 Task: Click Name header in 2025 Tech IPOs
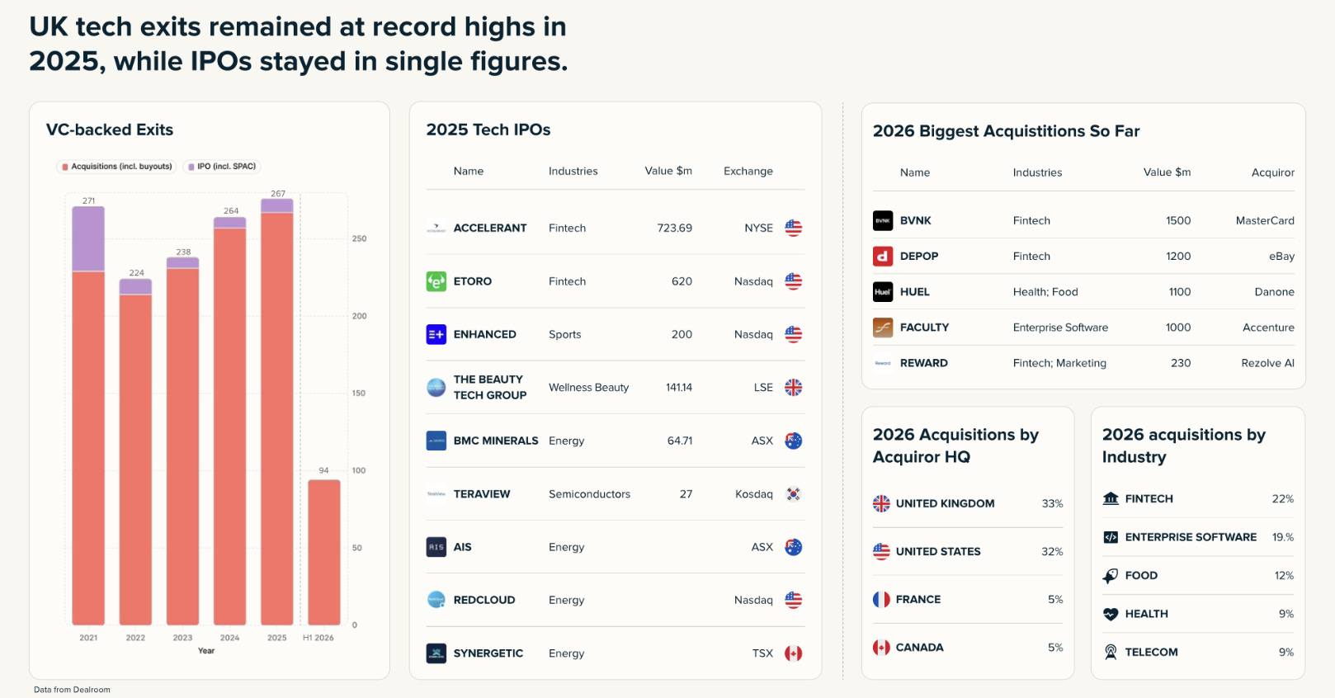pyautogui.click(x=469, y=171)
